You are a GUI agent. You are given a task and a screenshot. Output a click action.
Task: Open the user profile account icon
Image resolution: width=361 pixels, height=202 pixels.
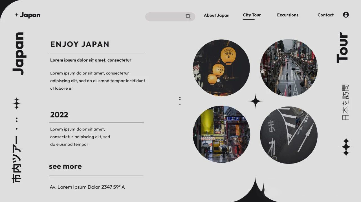tap(346, 15)
